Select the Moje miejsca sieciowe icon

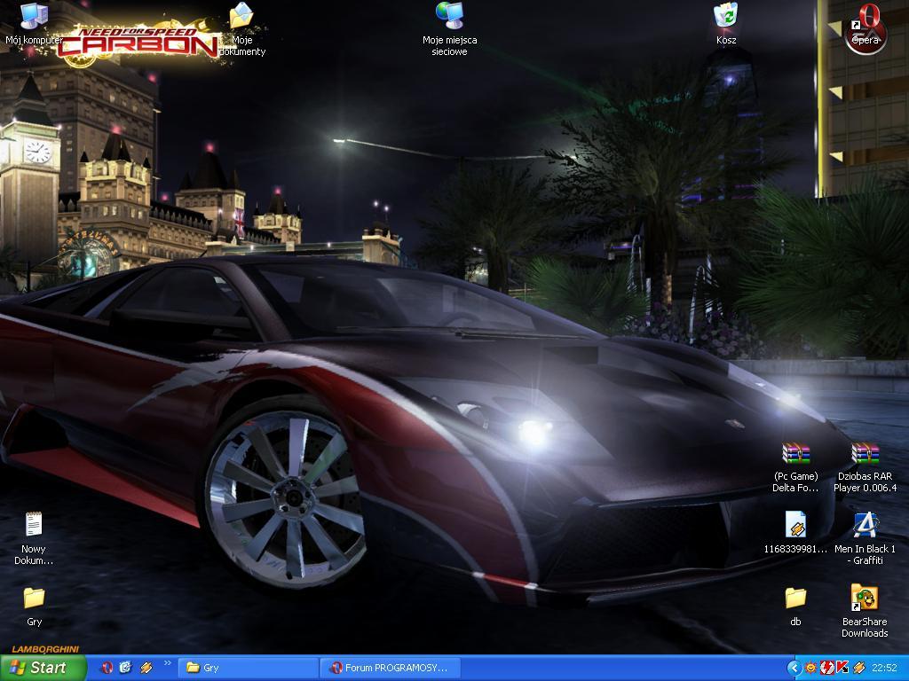coord(449,29)
